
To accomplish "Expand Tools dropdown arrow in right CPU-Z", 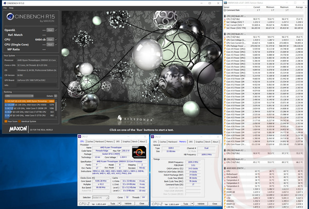I will click(192, 204).
